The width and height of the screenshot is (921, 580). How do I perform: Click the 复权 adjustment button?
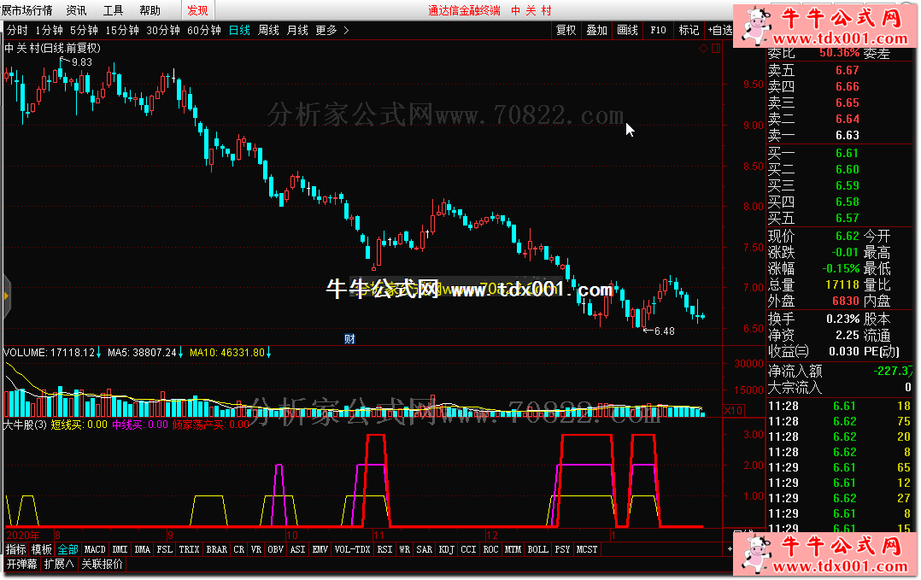[x=566, y=30]
